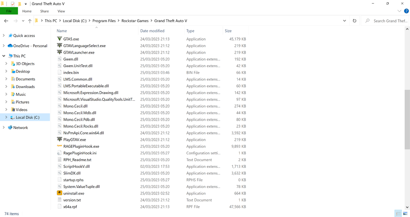
Task: Select Desktop in navigation pane
Action: click(x=23, y=71)
